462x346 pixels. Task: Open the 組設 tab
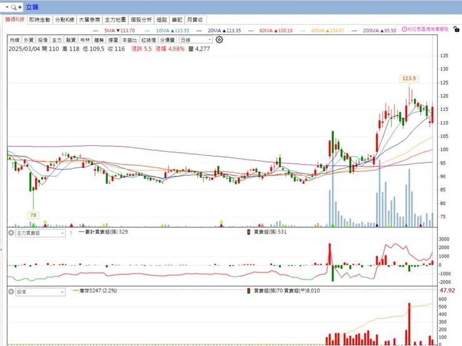pyautogui.click(x=162, y=20)
